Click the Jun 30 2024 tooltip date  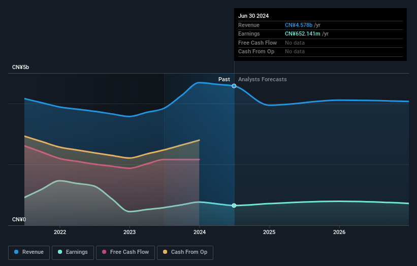(253, 16)
